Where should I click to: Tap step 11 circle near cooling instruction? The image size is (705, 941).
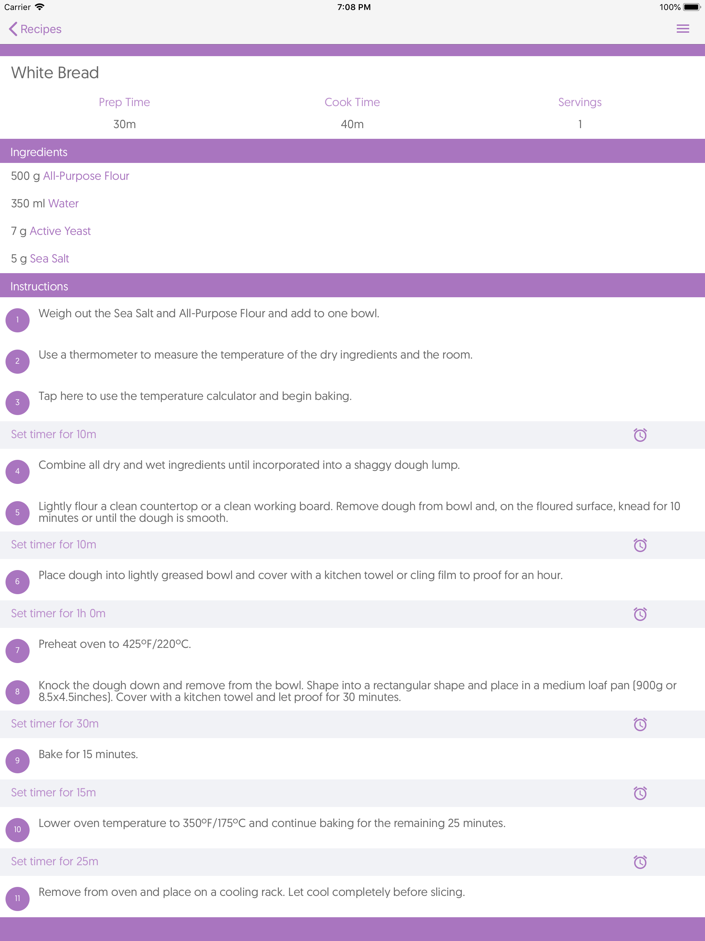tap(18, 898)
